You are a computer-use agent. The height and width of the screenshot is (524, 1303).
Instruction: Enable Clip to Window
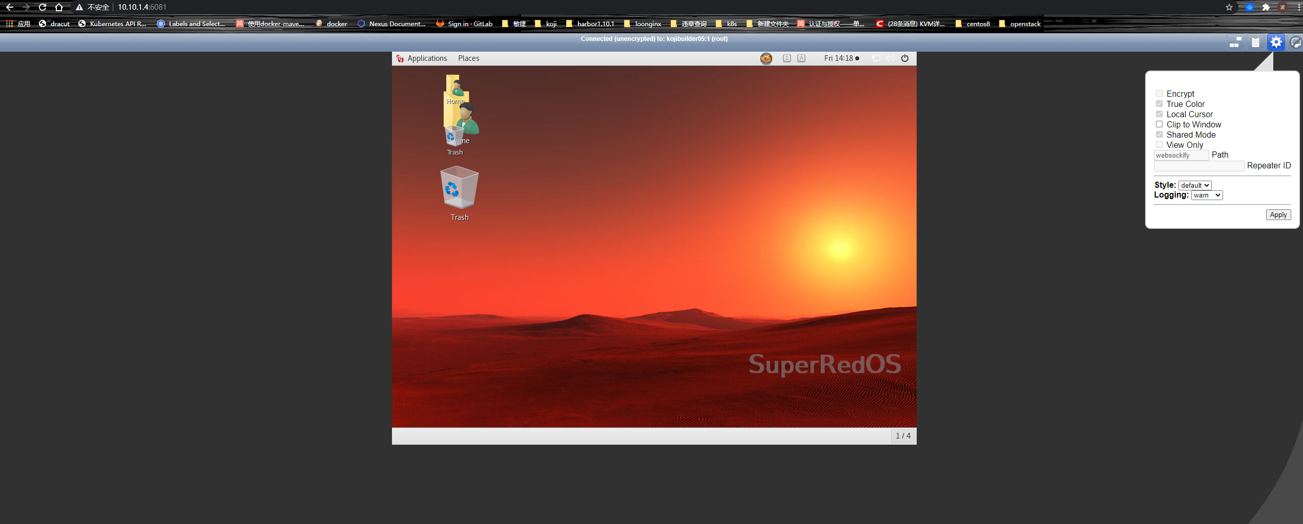coord(1159,124)
